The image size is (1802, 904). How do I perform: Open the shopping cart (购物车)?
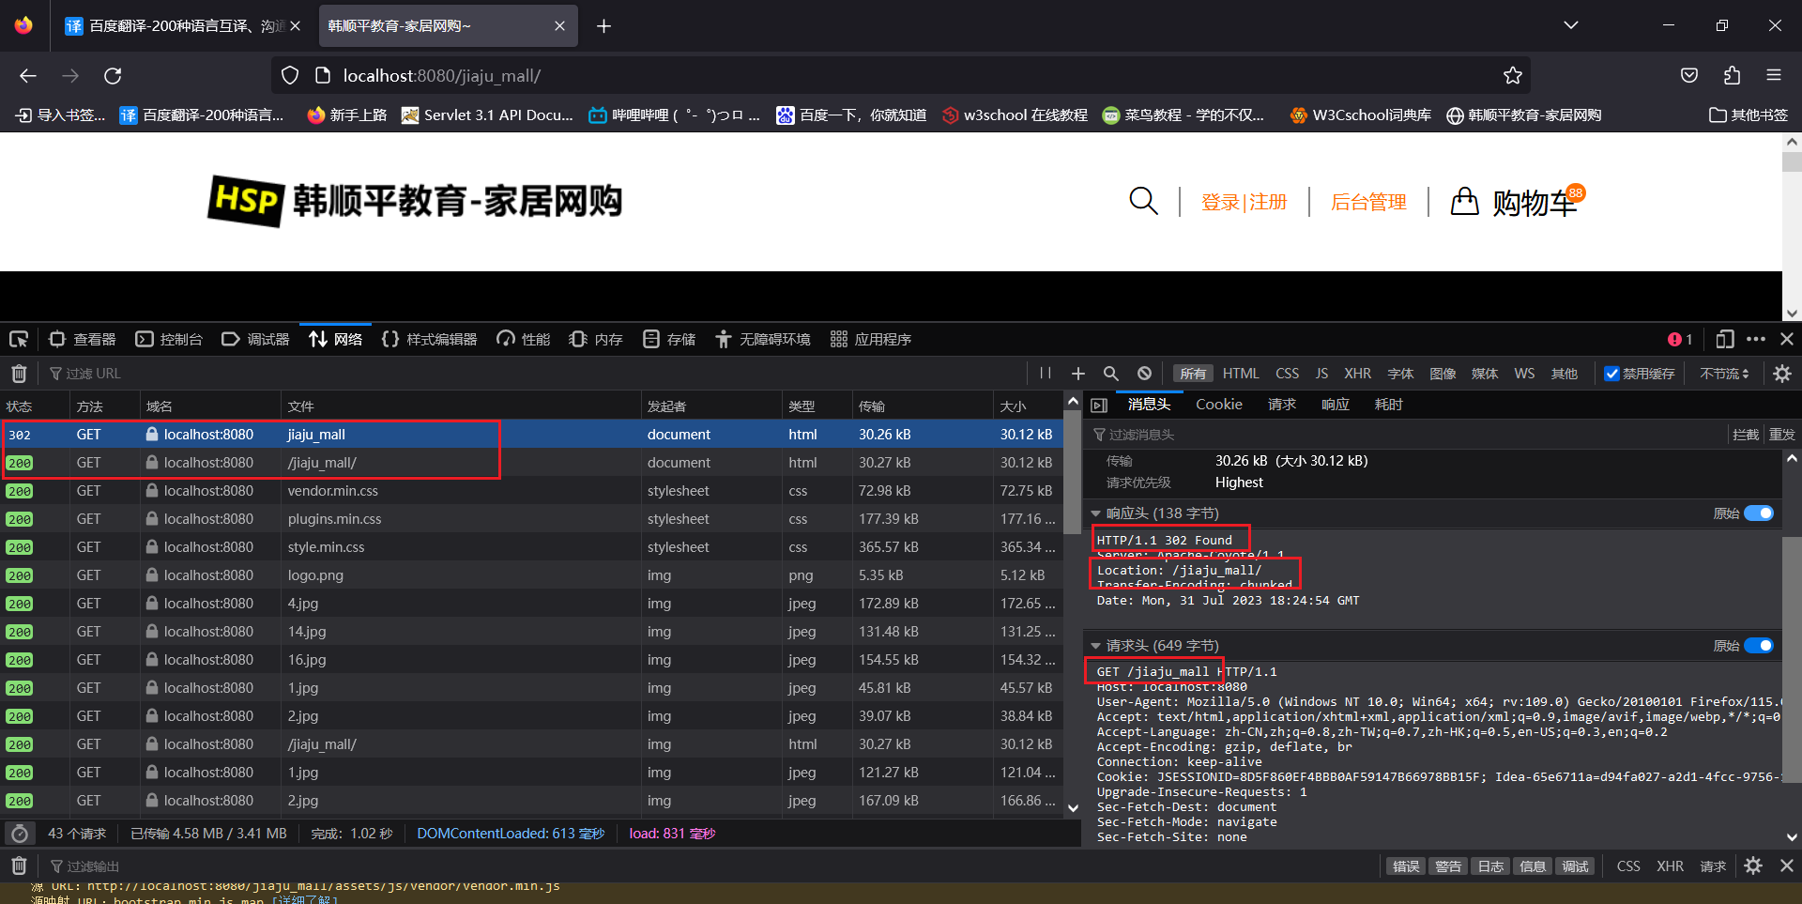click(x=1518, y=201)
